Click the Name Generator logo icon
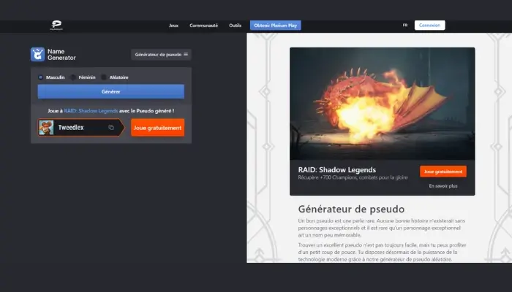 click(x=37, y=54)
